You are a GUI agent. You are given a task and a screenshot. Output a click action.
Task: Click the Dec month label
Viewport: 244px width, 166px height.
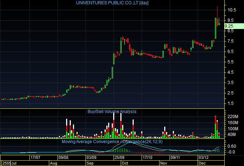pos(202,163)
